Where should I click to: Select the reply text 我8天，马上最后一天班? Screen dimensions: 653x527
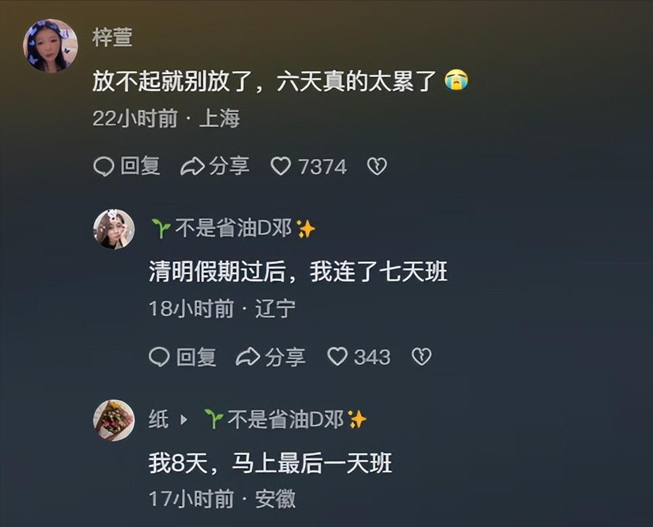pos(271,463)
